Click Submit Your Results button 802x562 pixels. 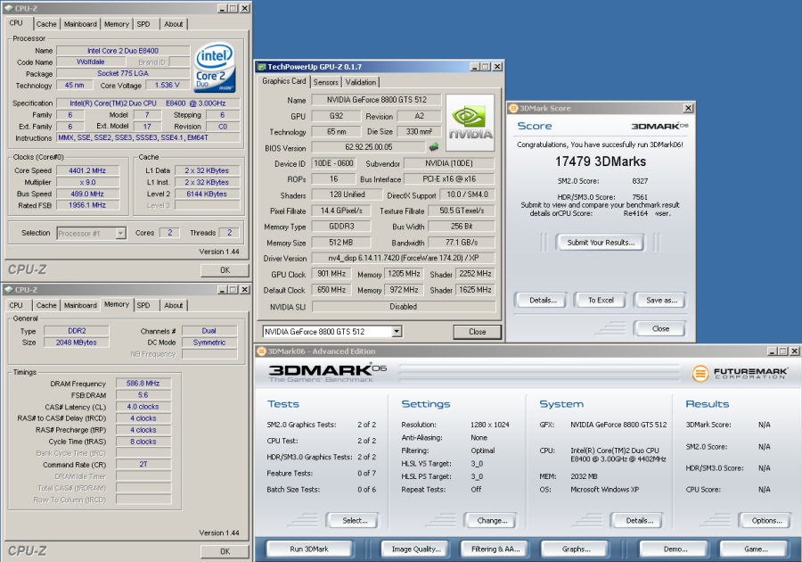coord(601,243)
